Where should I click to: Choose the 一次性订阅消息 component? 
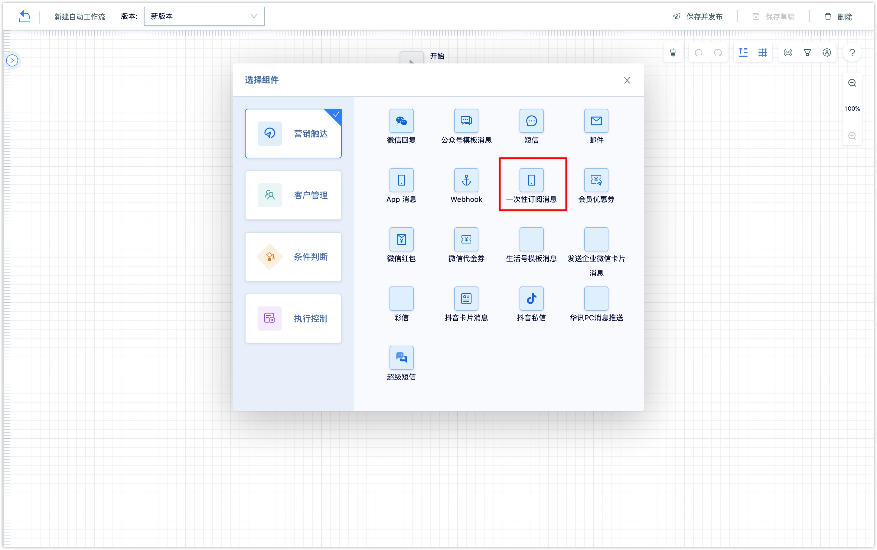(531, 186)
